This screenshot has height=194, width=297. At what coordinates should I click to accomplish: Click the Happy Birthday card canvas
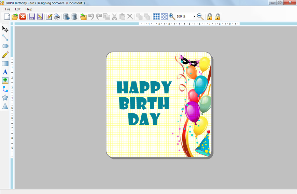click(159, 105)
